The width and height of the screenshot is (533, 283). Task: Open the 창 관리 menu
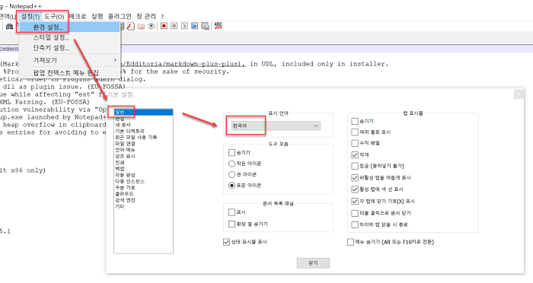(146, 16)
